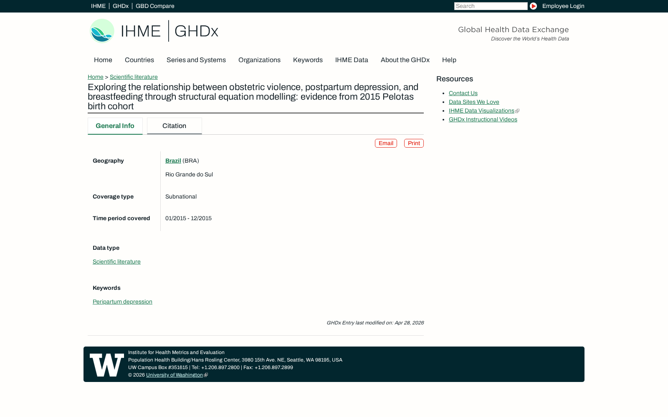This screenshot has width=668, height=417.
Task: Click the GHDx Entry last modified date
Action: tap(375, 323)
